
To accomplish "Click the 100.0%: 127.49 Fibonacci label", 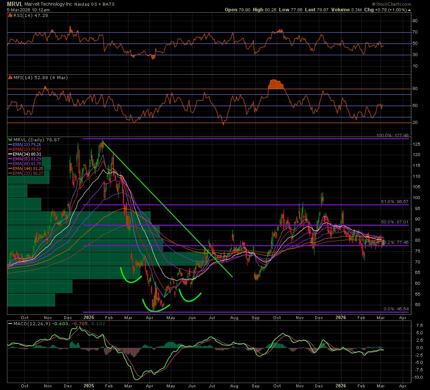I will (392, 135).
